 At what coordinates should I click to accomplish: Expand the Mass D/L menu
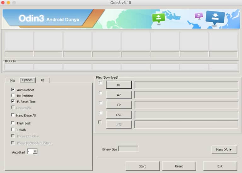[x=224, y=149]
